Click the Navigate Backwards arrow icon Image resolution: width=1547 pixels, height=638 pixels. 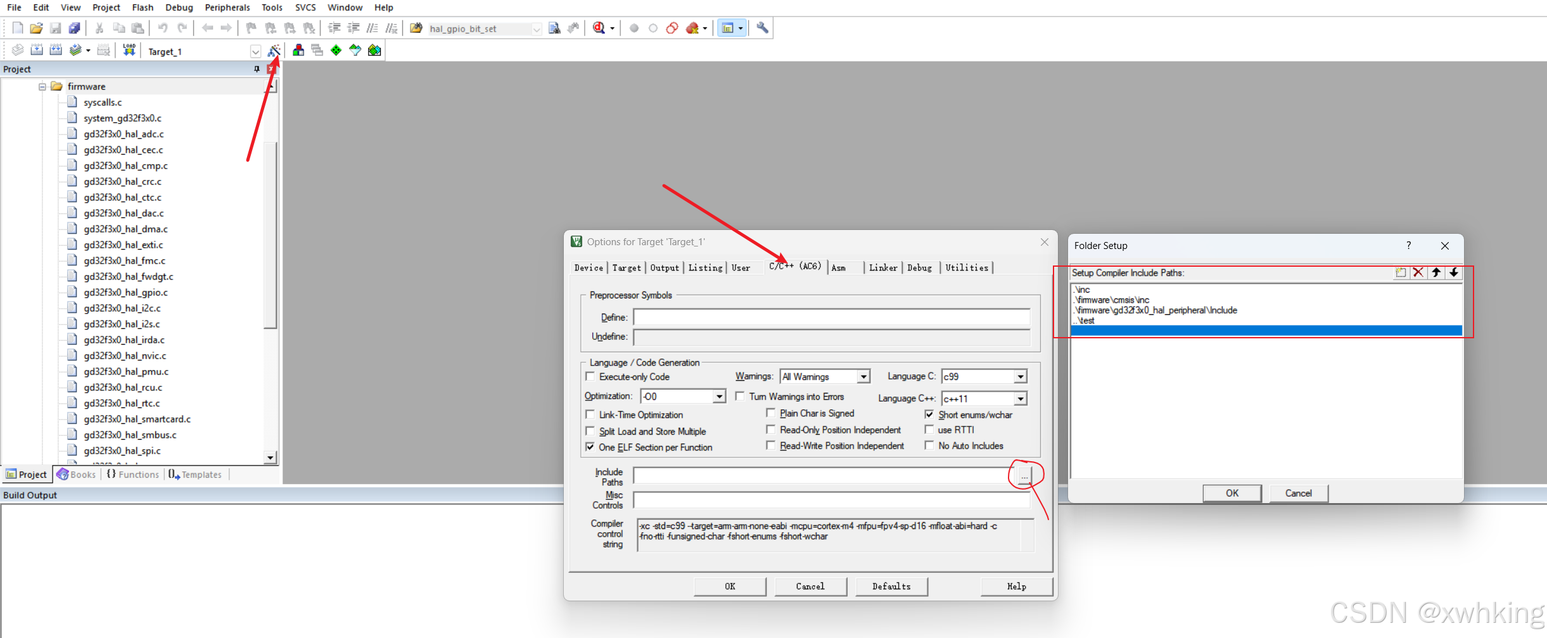[207, 28]
